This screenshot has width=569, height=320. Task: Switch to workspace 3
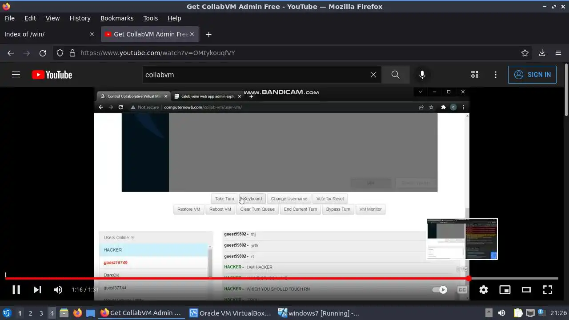[41, 313]
